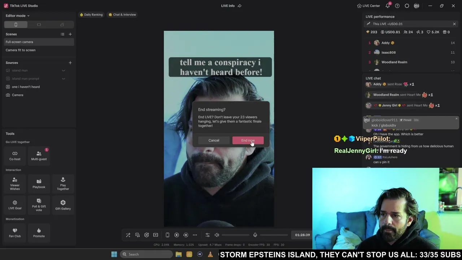Select the Full-screen camera scene
The height and width of the screenshot is (260, 462).
[39, 42]
